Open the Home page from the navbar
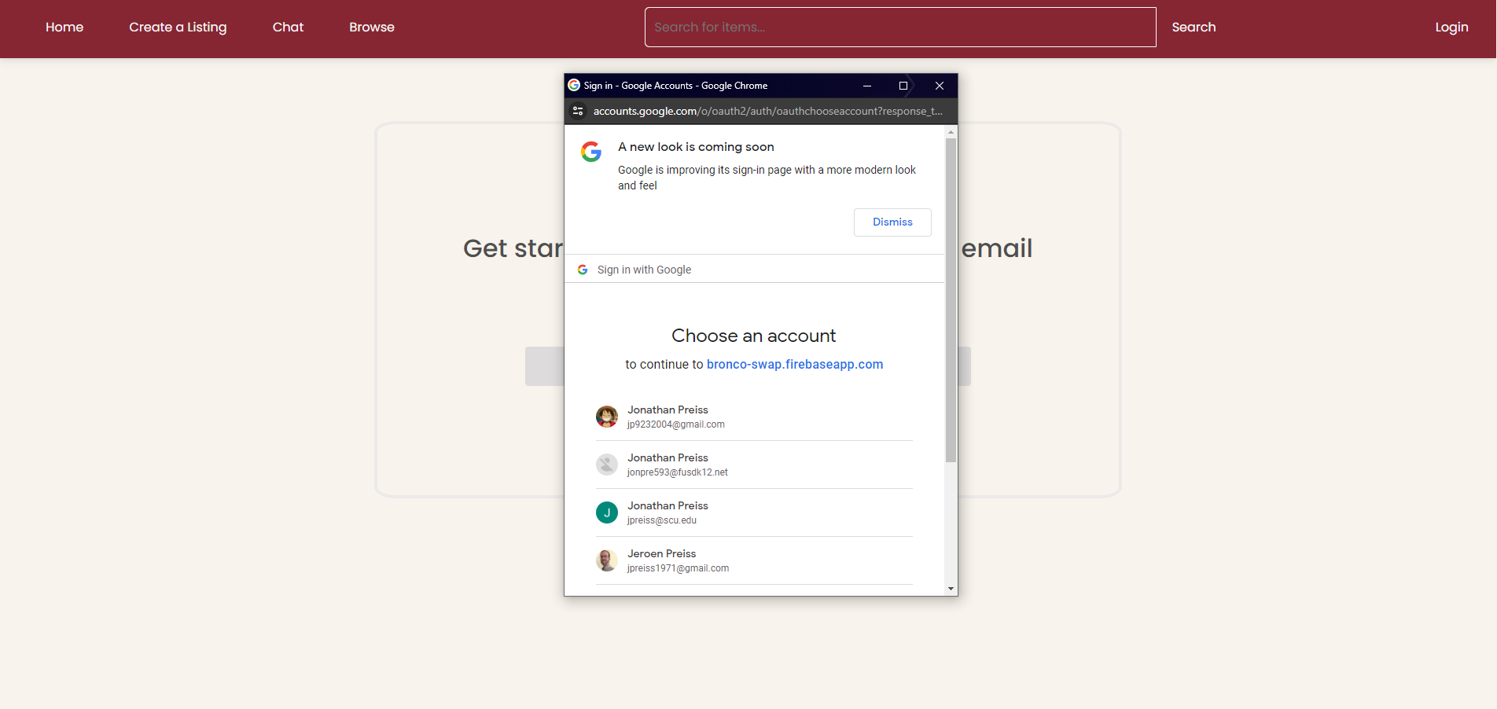 pyautogui.click(x=64, y=28)
